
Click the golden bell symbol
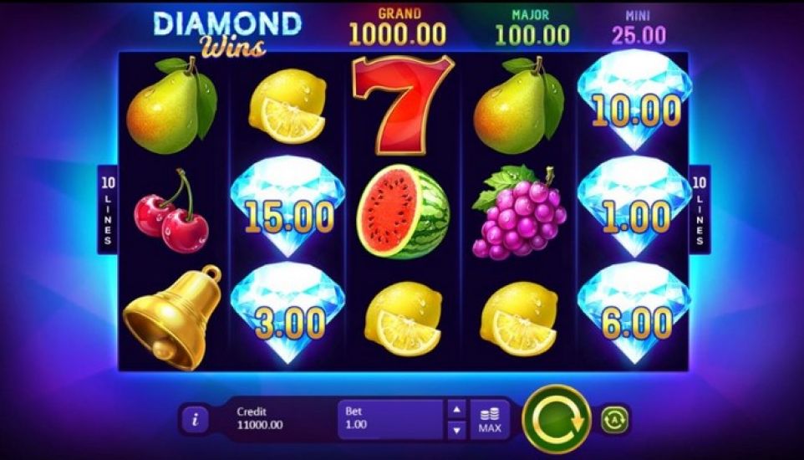click(x=173, y=319)
